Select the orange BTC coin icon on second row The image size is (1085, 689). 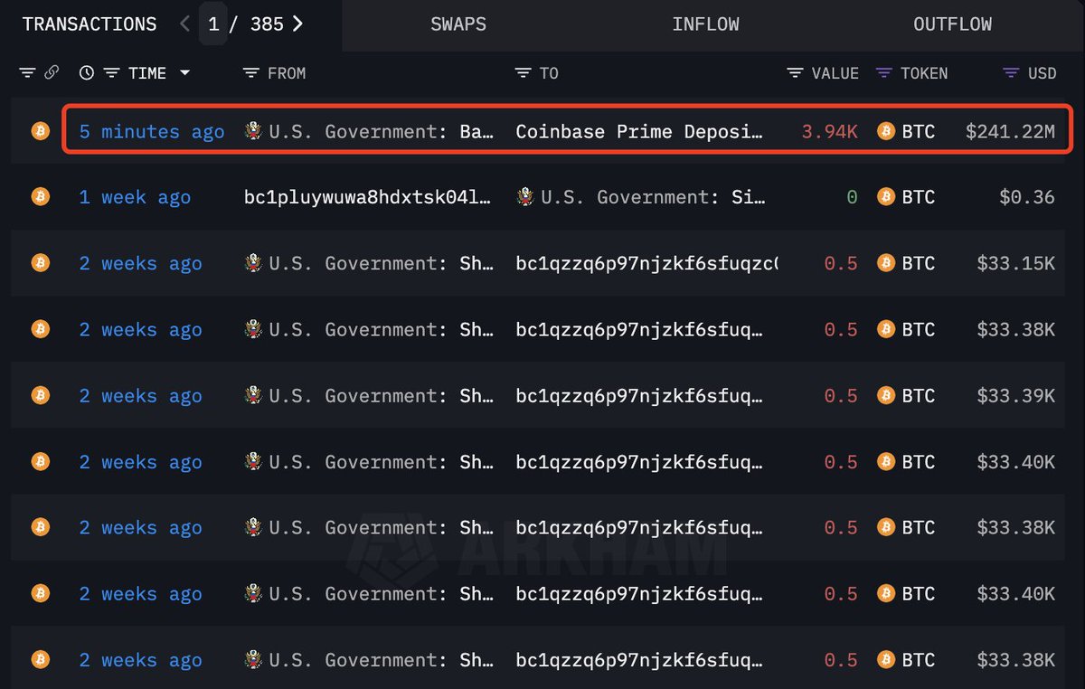[x=40, y=196]
